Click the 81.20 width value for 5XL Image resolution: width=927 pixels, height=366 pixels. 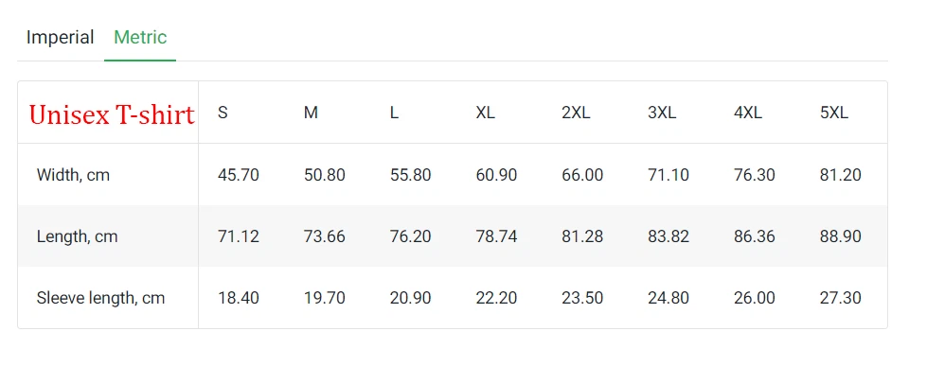pyautogui.click(x=841, y=175)
